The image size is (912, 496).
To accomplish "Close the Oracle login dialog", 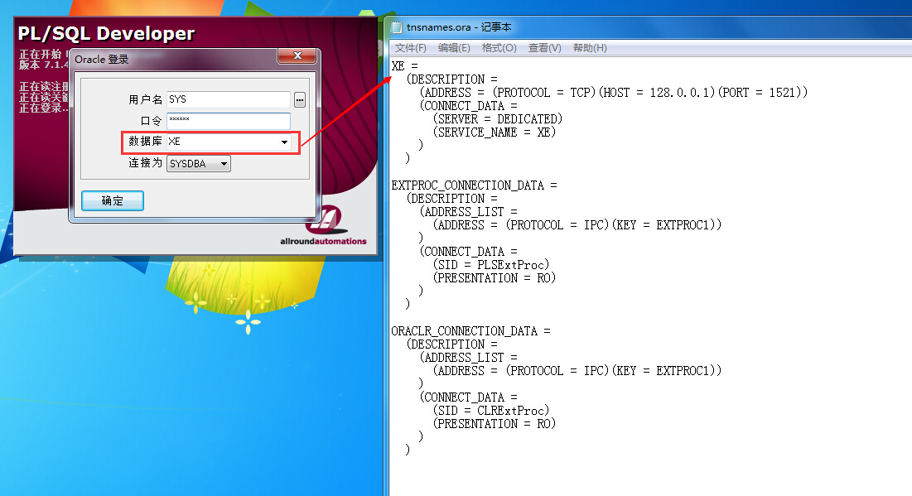I will coord(297,55).
